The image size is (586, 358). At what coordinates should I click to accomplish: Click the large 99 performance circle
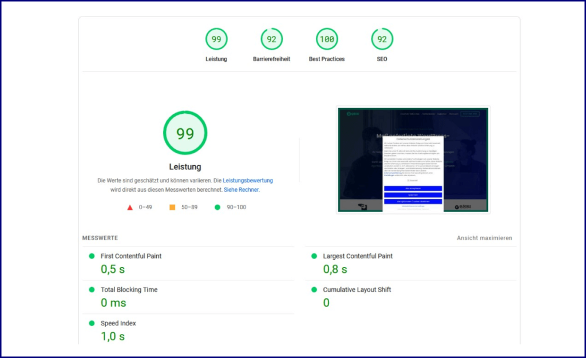[x=185, y=133]
